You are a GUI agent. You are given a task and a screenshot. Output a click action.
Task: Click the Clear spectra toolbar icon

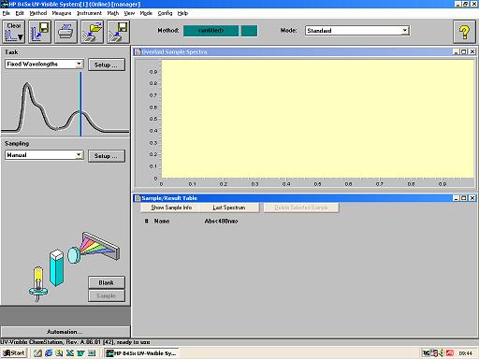coord(14,32)
